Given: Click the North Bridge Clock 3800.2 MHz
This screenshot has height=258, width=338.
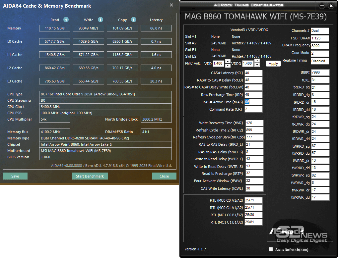Looking at the screenshot, I should pyautogui.click(x=156, y=119).
